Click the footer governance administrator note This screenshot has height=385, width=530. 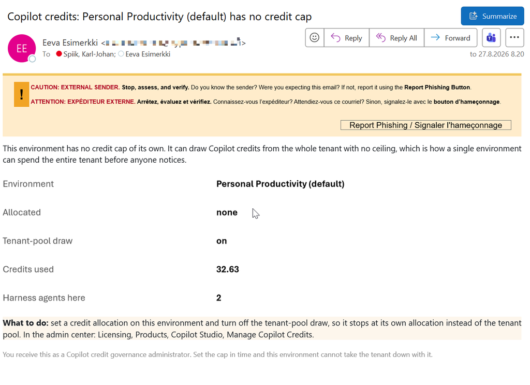pyautogui.click(x=218, y=354)
